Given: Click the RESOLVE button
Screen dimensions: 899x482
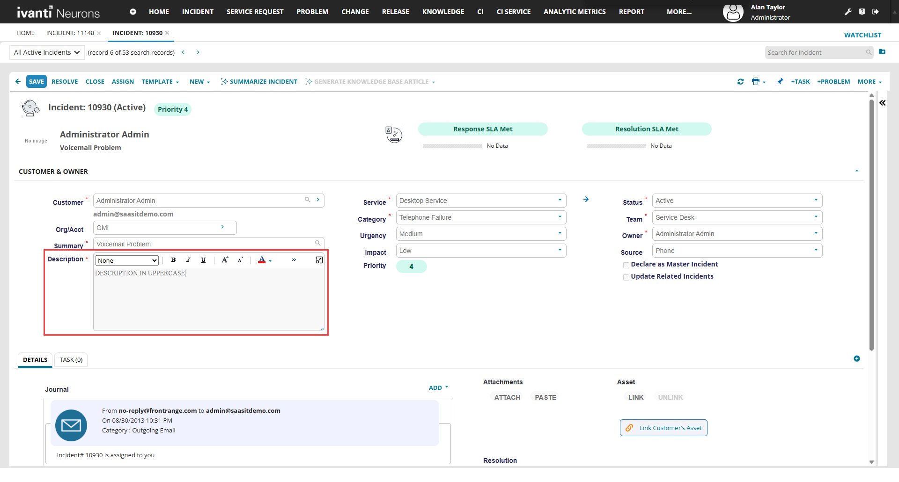Looking at the screenshot, I should click(x=65, y=81).
